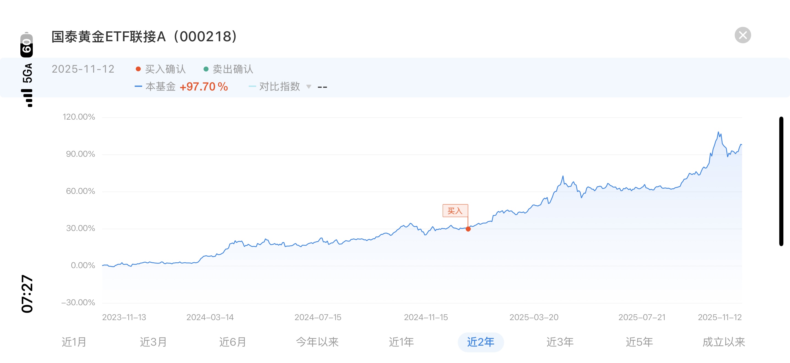
Task: Show the 近6月 performance range
Action: [233, 342]
